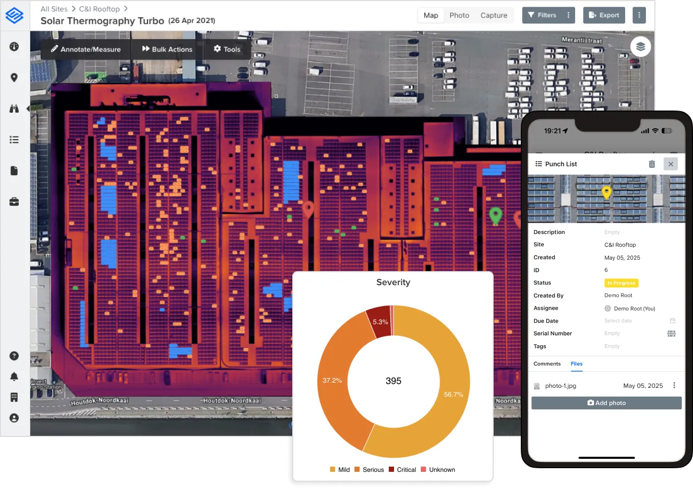The height and width of the screenshot is (488, 693).
Task: Open the Tools menu
Action: [x=226, y=49]
